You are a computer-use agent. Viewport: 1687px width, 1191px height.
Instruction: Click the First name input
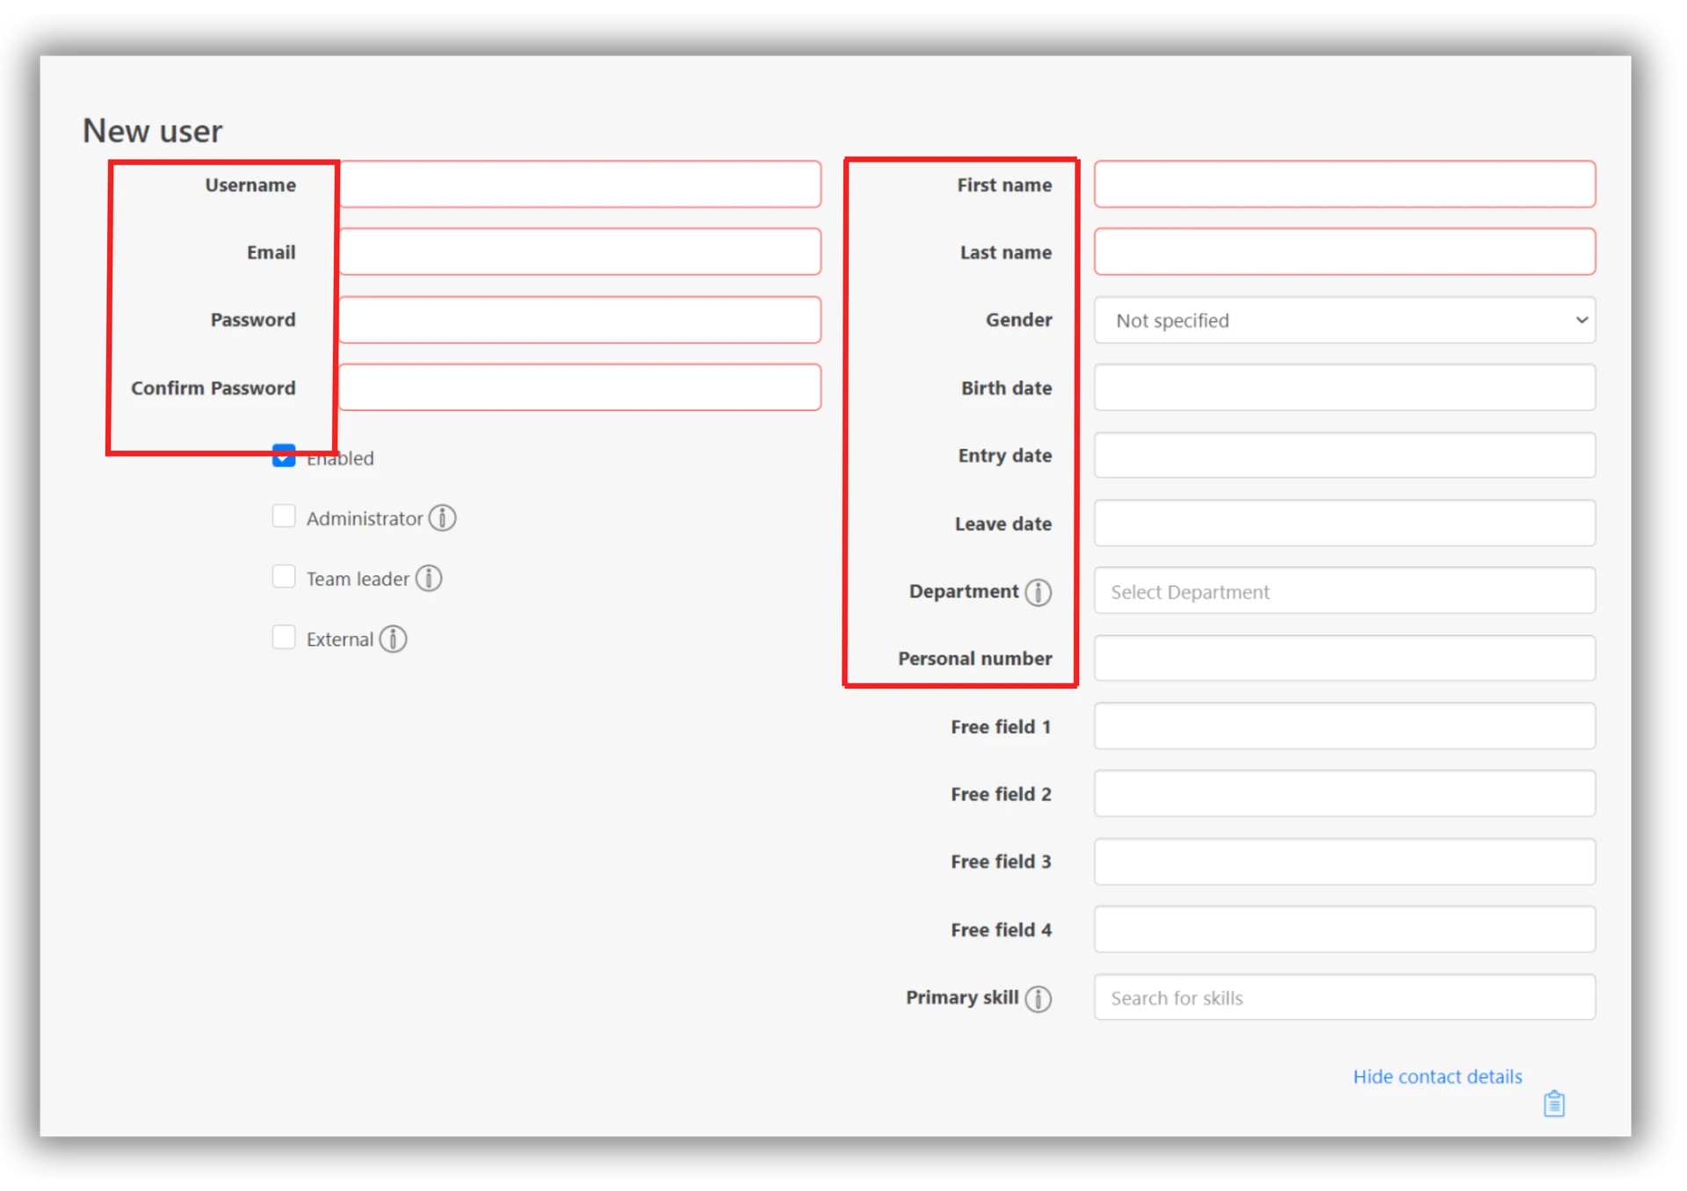[x=1343, y=184]
